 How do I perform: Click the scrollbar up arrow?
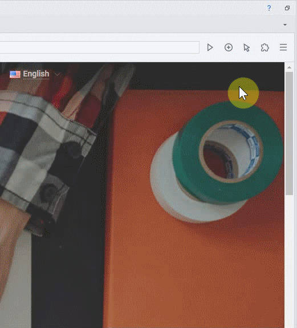289,67
